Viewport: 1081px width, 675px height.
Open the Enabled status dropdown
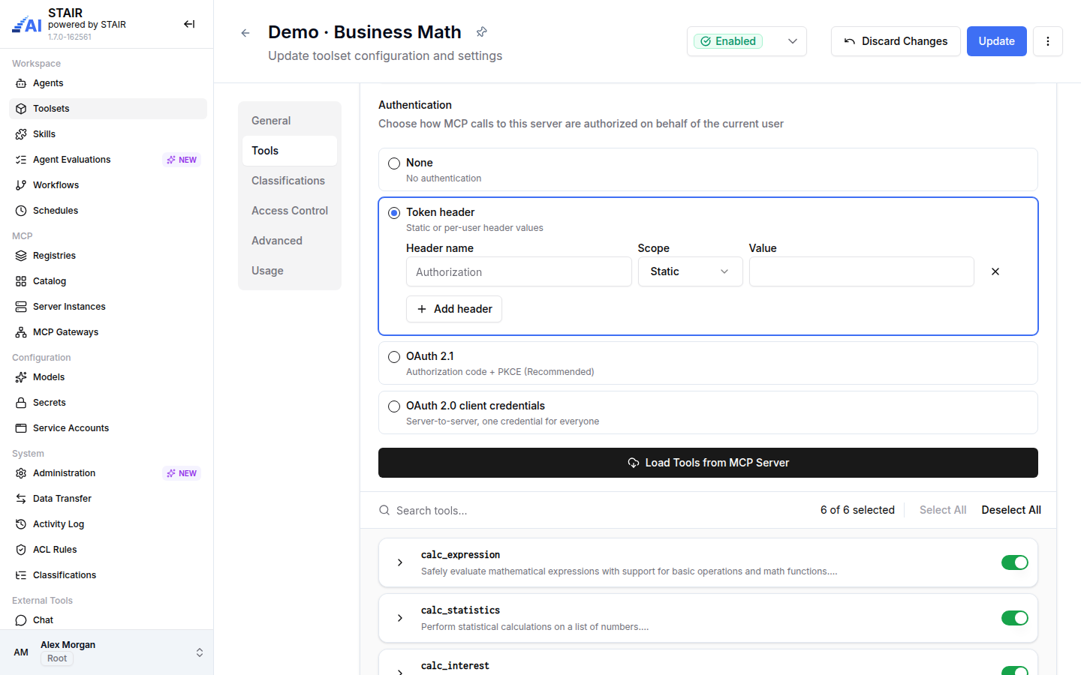747,41
